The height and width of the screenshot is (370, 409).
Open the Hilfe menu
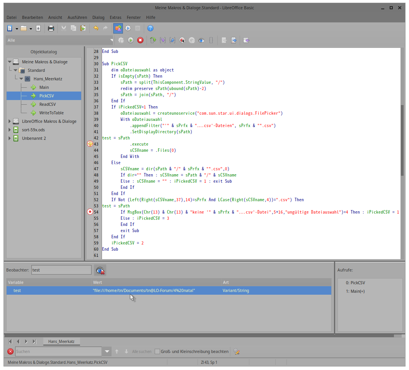[x=150, y=17]
